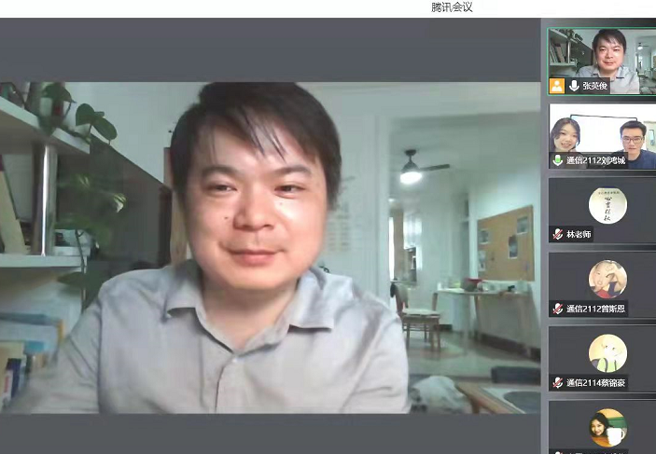656x454 pixels.
Task: Toggle the microphone icon next to 张英俊
Action: point(573,86)
